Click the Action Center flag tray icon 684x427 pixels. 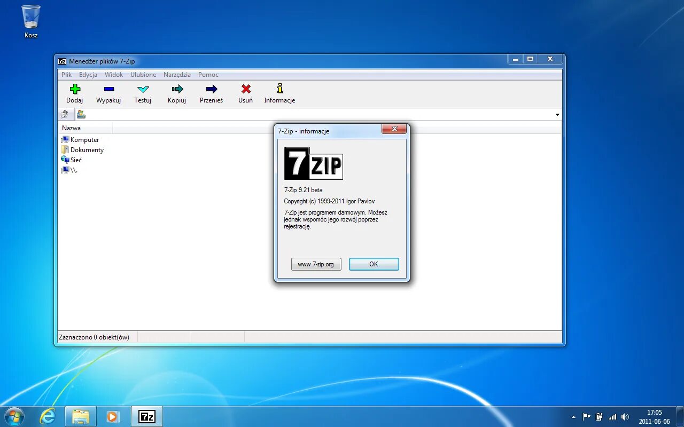587,417
